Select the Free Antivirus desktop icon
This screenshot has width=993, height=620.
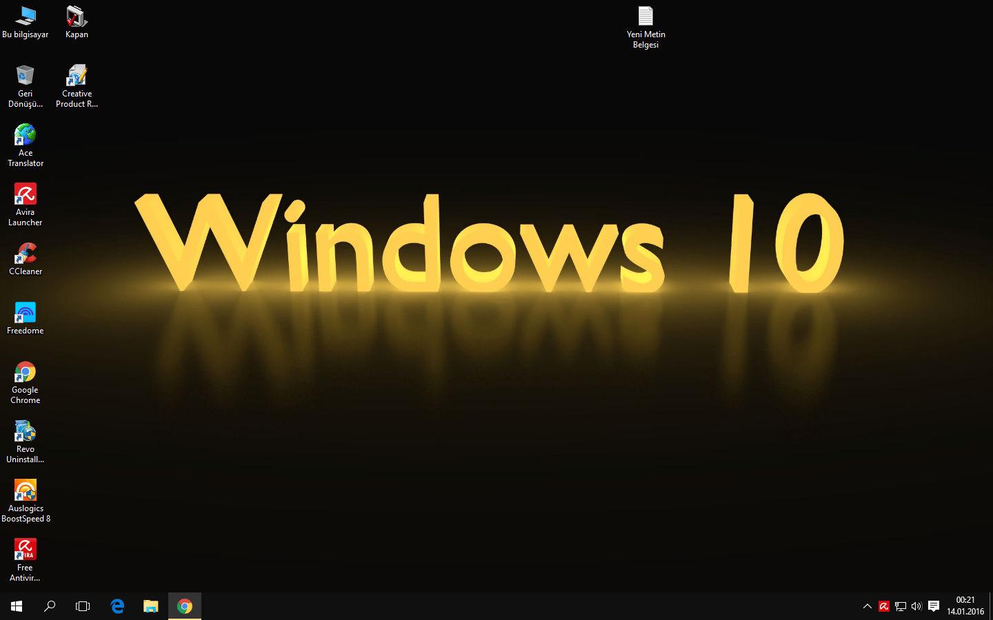(26, 560)
